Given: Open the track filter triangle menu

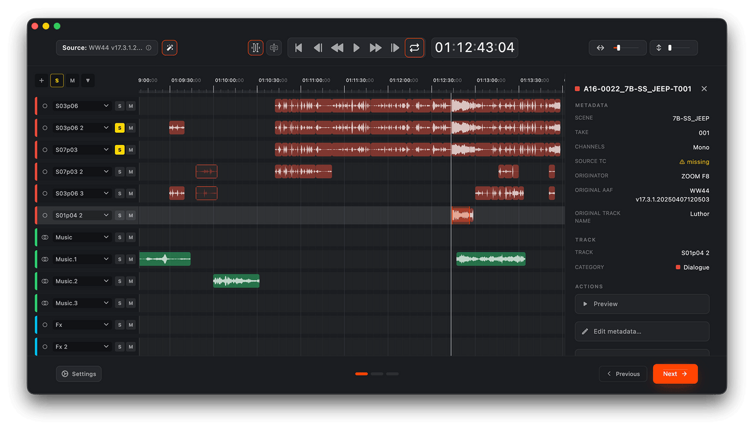Looking at the screenshot, I should (x=88, y=80).
